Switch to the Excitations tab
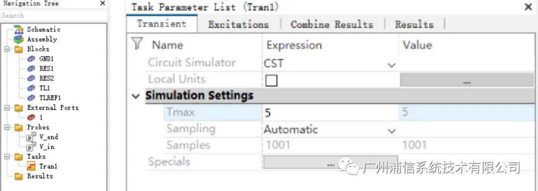The width and height of the screenshot is (538, 191). pos(239,25)
